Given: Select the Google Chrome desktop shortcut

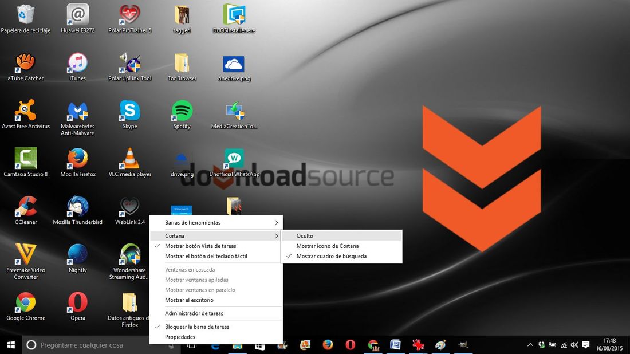Looking at the screenshot, I should pos(25,306).
